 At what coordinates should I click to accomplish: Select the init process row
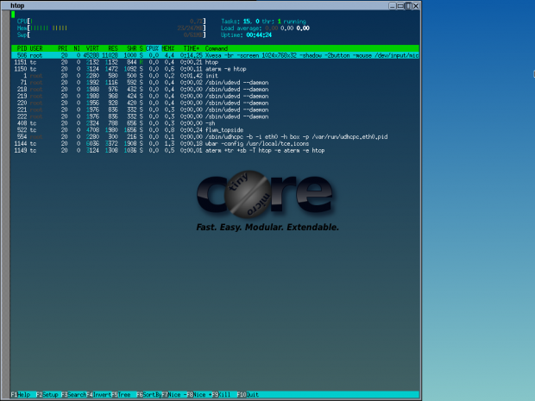(x=215, y=76)
